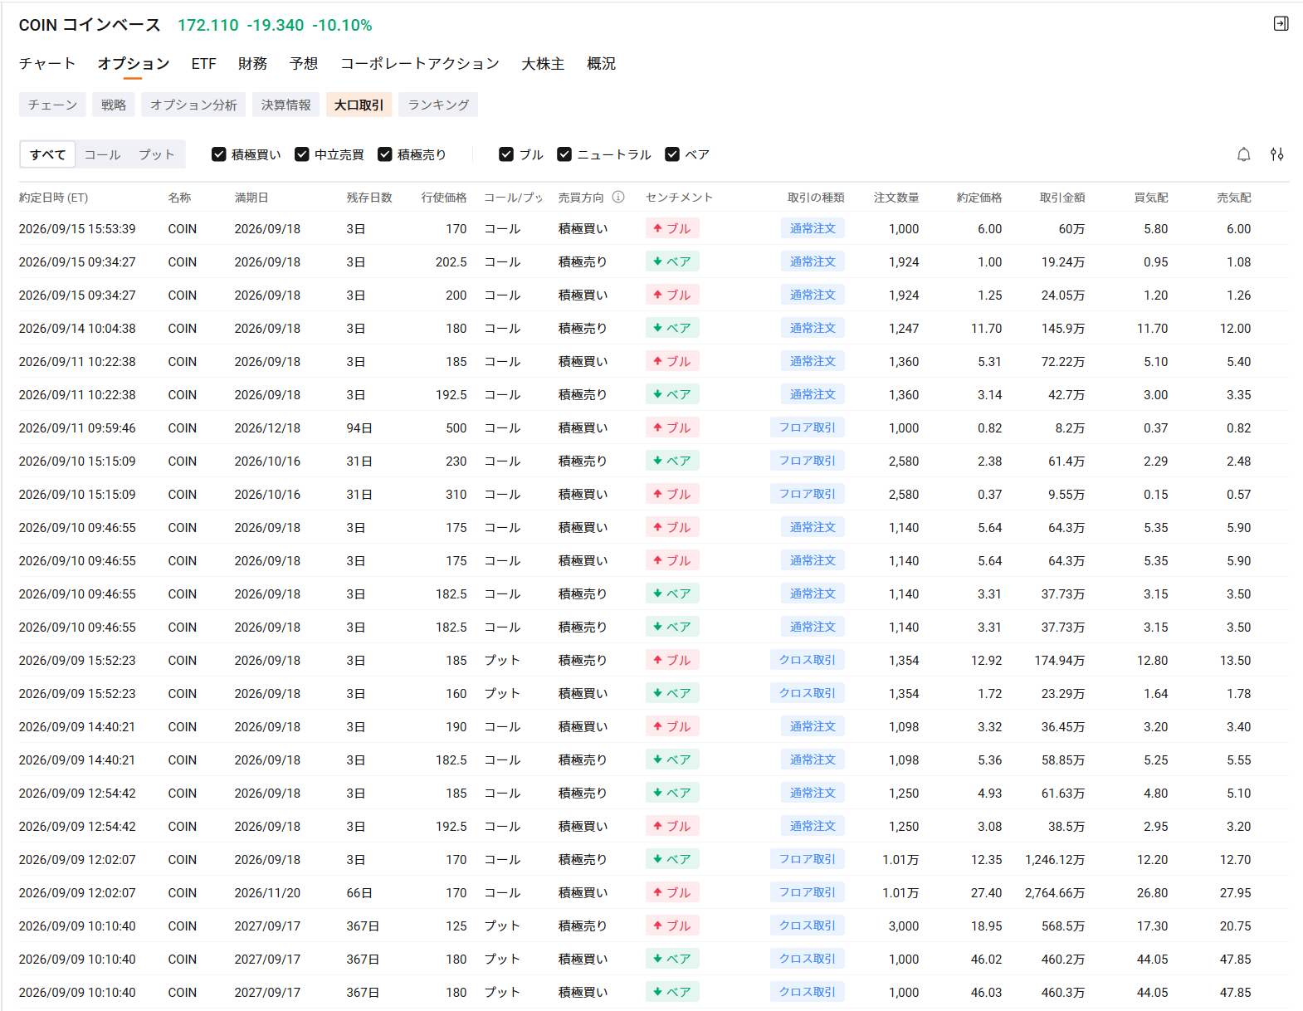The image size is (1303, 1011).
Task: Click the 460.3万 trade amount cell
Action: [1063, 992]
